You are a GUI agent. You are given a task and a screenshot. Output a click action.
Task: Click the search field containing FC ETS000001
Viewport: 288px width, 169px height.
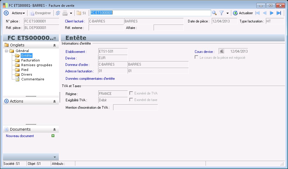click(x=150, y=13)
